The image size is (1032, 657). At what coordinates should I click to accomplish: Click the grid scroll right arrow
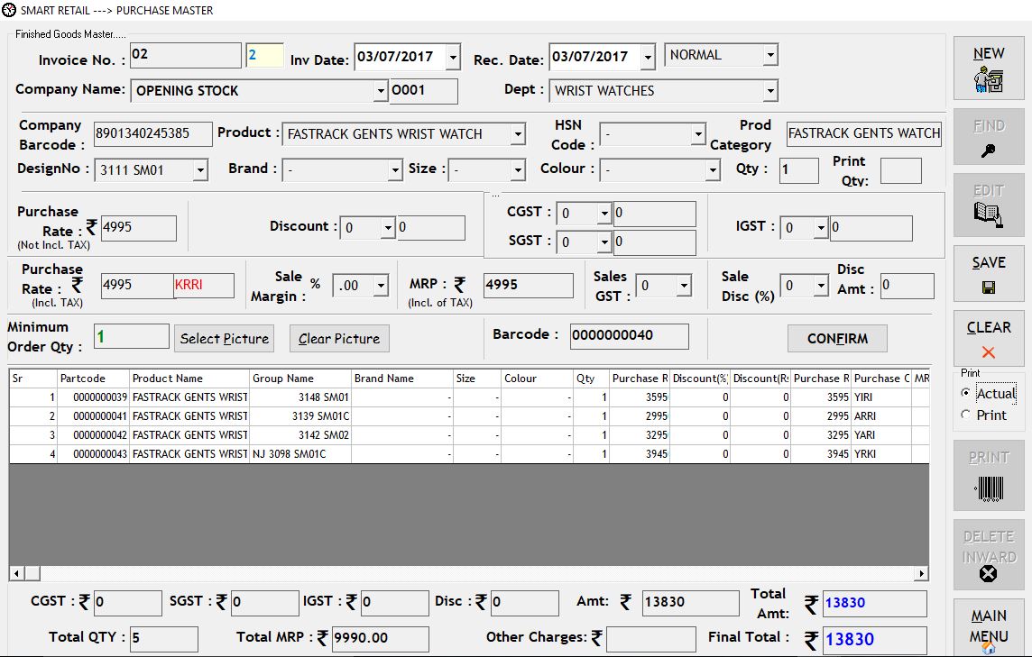tap(921, 573)
